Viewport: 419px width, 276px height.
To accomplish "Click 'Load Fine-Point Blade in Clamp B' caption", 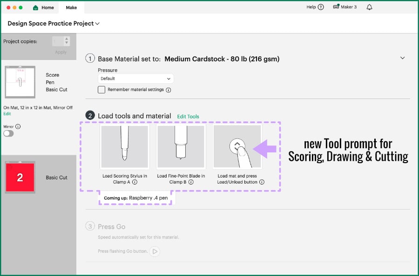I will pos(181,179).
